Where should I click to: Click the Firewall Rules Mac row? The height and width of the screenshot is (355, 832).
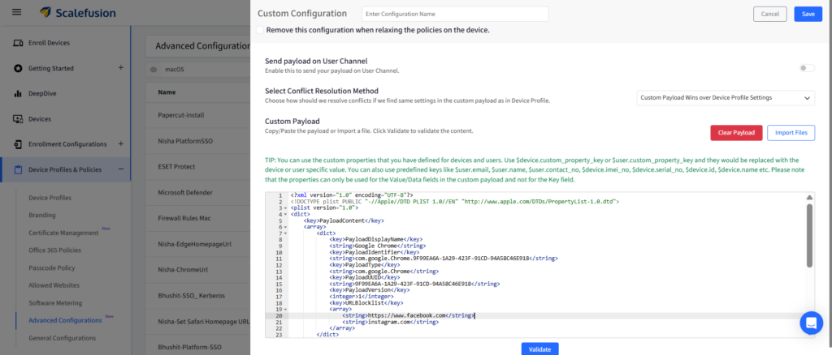[197, 218]
